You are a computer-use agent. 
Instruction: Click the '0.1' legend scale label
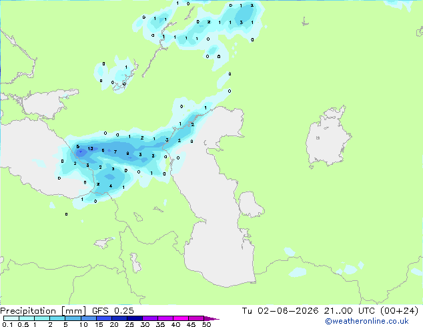click(x=7, y=324)
